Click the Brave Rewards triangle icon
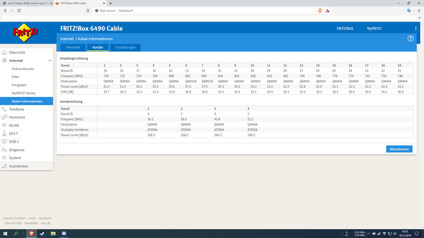 [x=328, y=11]
